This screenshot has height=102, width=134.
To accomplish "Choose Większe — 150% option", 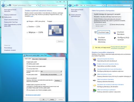I will tap(27, 32).
